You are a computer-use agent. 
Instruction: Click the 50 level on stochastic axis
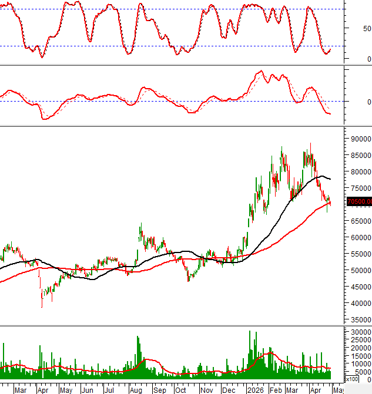point(367,28)
